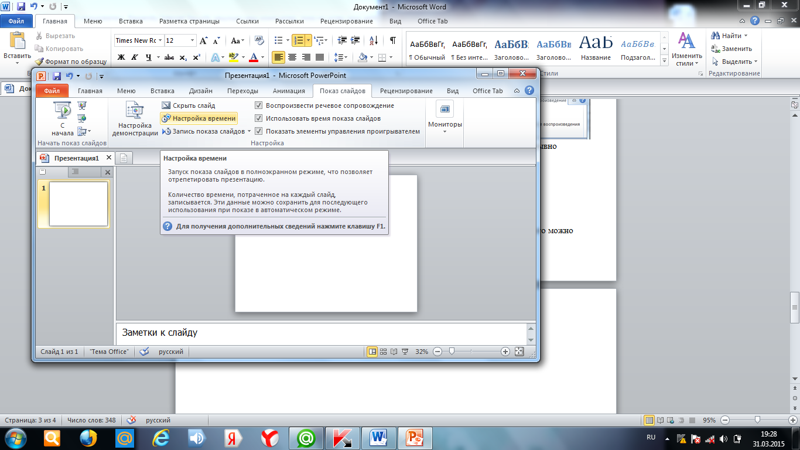Screen dimensions: 800x450
Task: Click Word Вставить paste button
Action: point(17,48)
